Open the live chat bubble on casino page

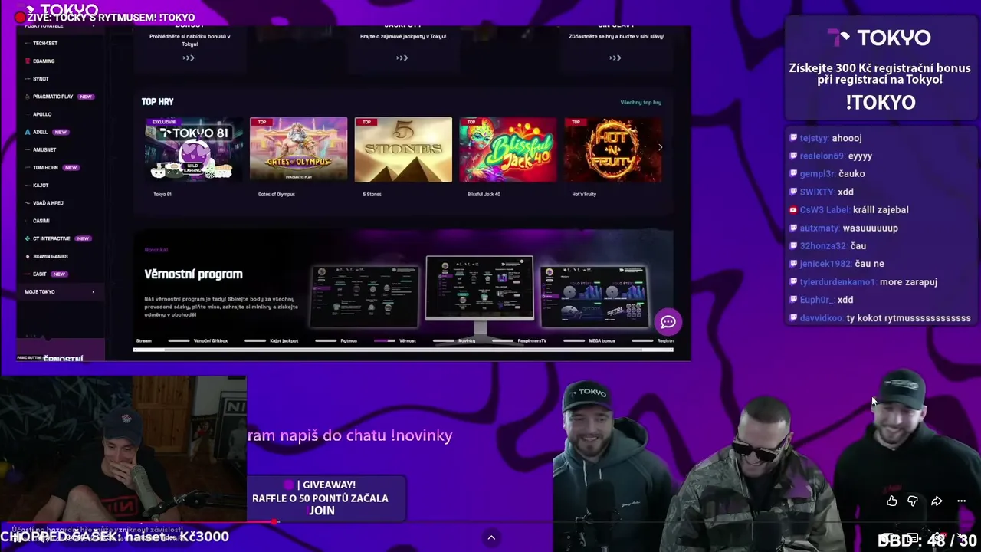(668, 322)
